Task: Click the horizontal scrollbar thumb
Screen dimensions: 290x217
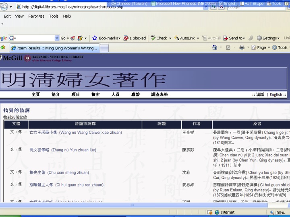Action: pos(133,205)
